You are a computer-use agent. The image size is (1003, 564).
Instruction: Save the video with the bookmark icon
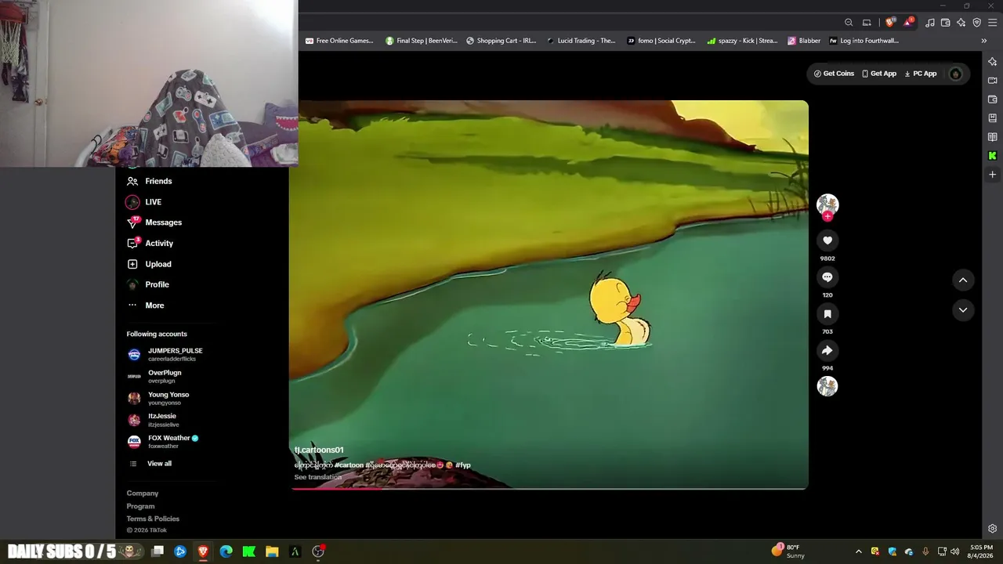[827, 314]
